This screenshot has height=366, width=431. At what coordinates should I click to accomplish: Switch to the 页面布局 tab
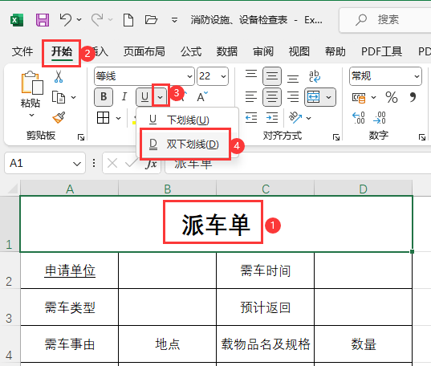pyautogui.click(x=144, y=51)
